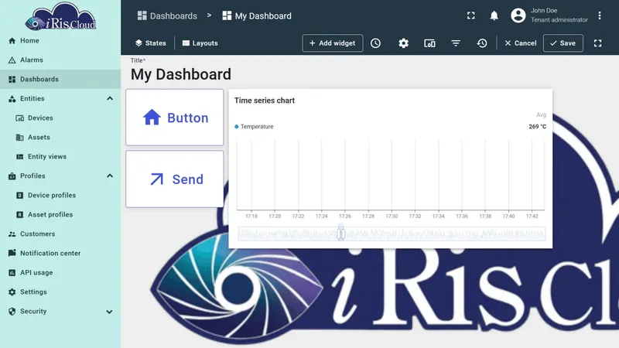Viewport: 619px width, 348px height.
Task: Open the States manager
Action: (x=150, y=43)
